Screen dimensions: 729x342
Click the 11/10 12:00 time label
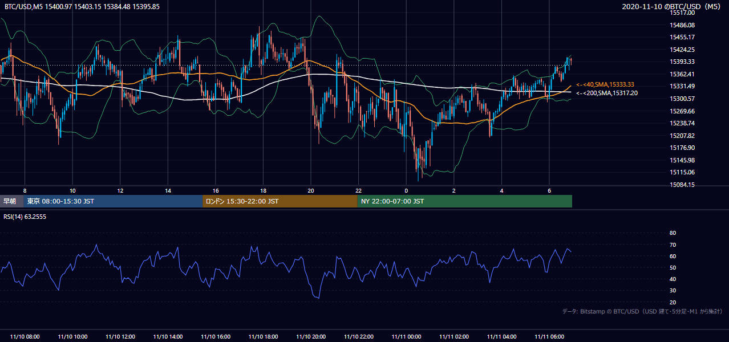[120, 337]
